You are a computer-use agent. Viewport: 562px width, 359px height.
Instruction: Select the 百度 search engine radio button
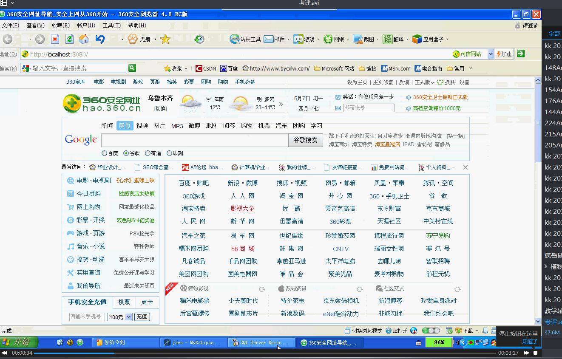tap(104, 153)
